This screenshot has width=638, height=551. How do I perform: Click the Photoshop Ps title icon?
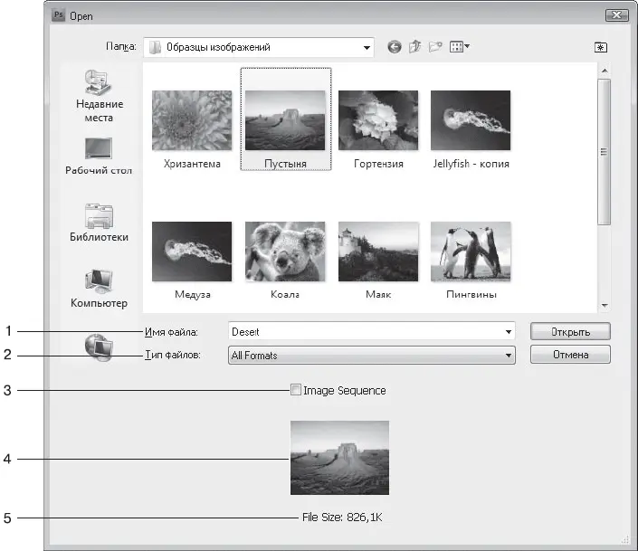click(x=59, y=15)
